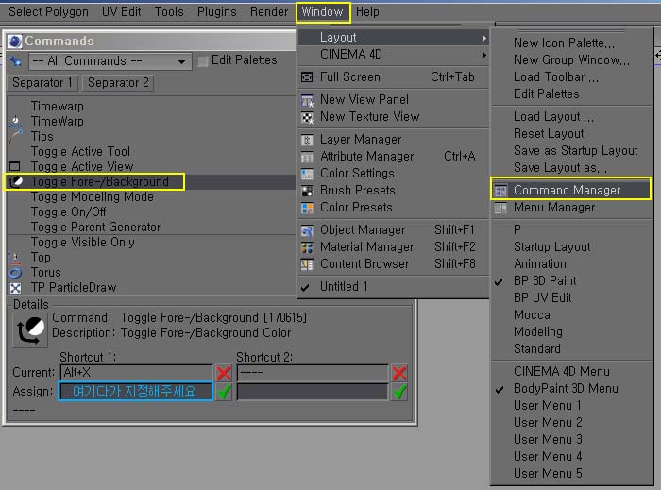Open the Plugins menu

(x=216, y=11)
